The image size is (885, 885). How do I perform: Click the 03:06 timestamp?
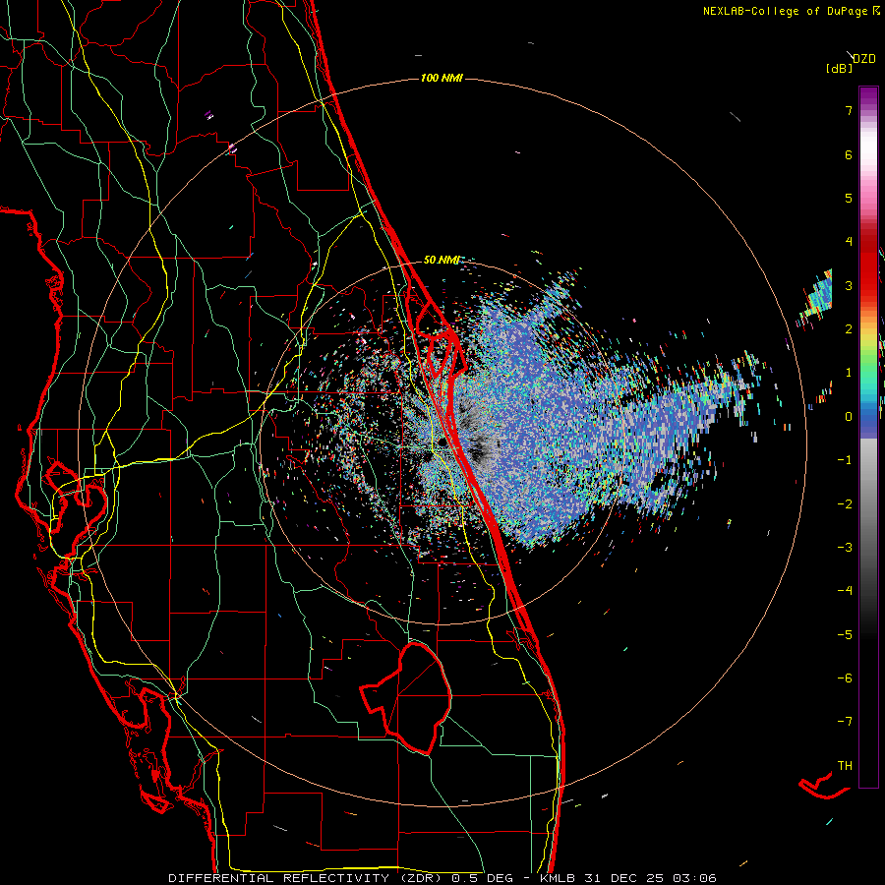pyautogui.click(x=695, y=878)
